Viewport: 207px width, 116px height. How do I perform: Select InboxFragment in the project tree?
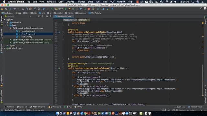pos(27,34)
